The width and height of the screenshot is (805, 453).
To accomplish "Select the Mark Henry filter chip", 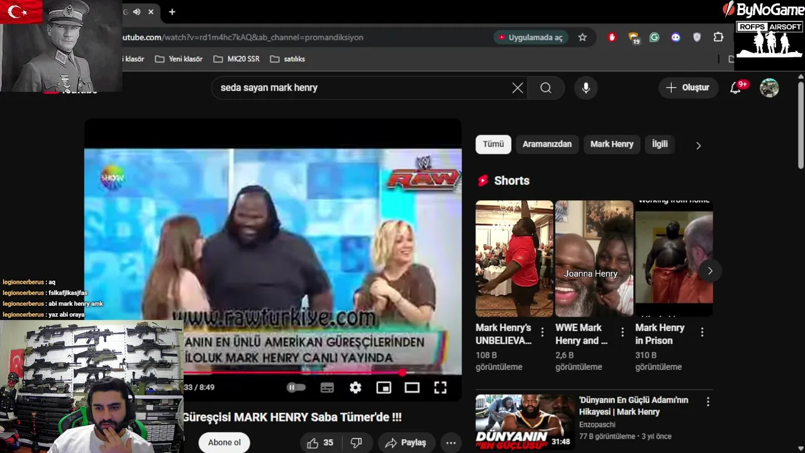I will tap(612, 144).
